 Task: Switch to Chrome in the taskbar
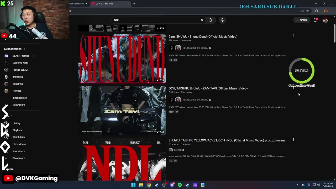[x=149, y=185]
